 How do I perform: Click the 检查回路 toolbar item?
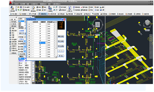point(145,14)
